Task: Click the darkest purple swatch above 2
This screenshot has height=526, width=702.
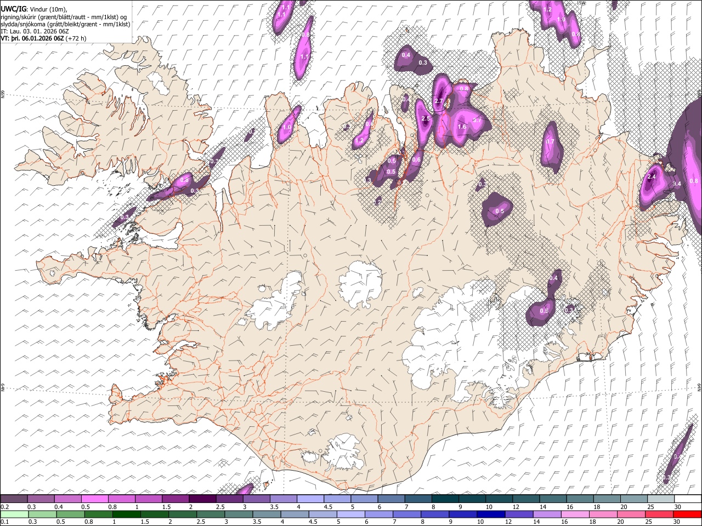Action: (202, 499)
